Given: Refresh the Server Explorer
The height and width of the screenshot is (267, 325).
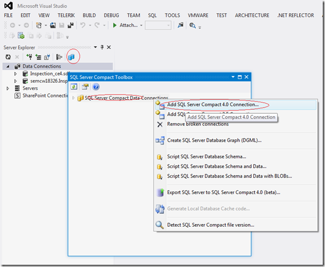Looking at the screenshot, I should pyautogui.click(x=8, y=57).
